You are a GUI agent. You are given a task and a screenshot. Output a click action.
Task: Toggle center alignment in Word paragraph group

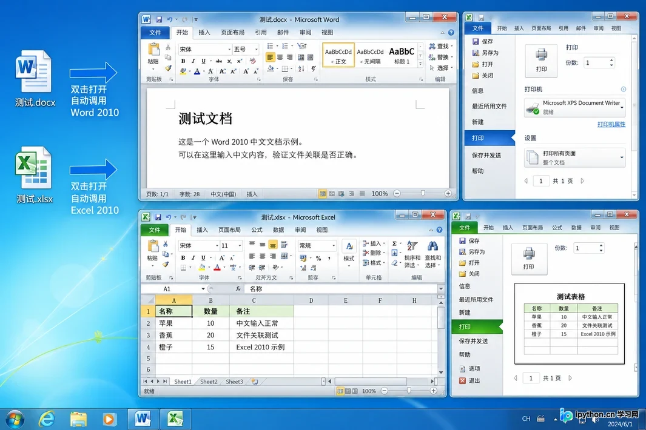[x=280, y=57]
